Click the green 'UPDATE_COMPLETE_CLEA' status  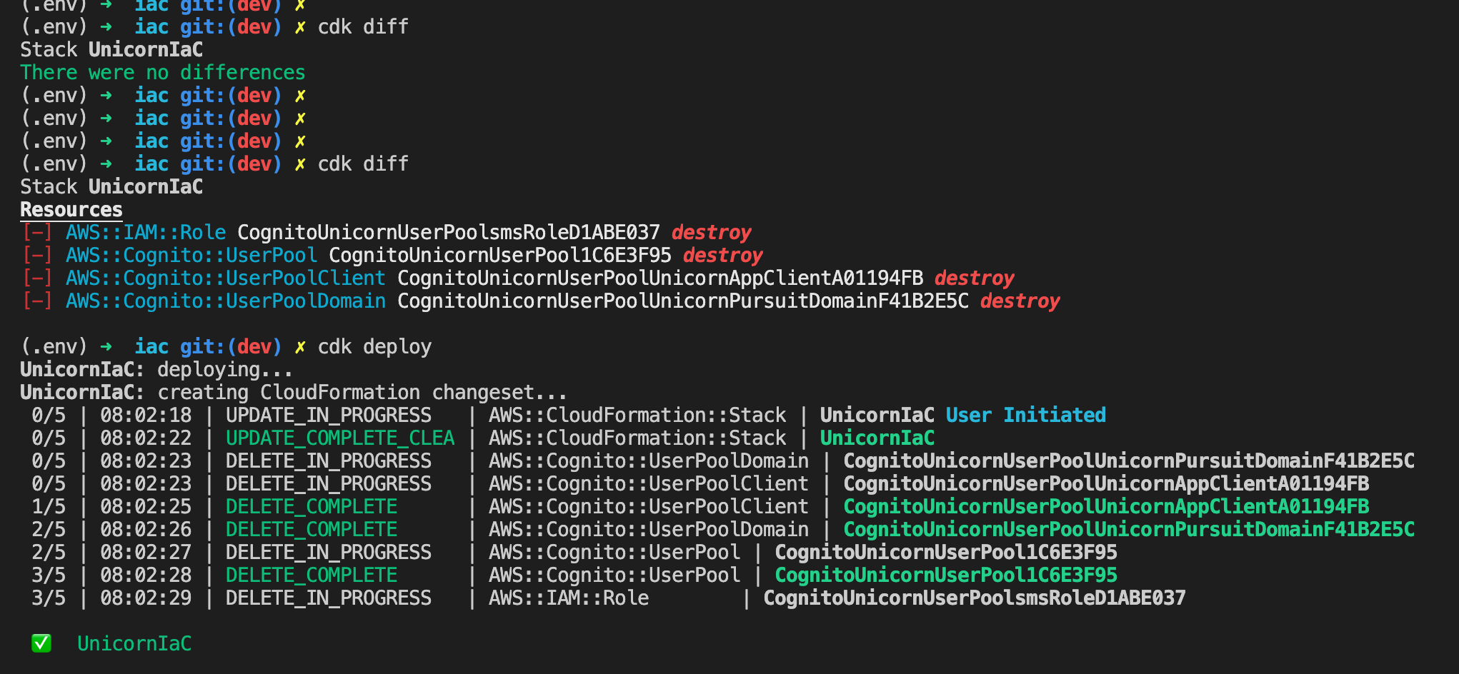[x=340, y=438]
